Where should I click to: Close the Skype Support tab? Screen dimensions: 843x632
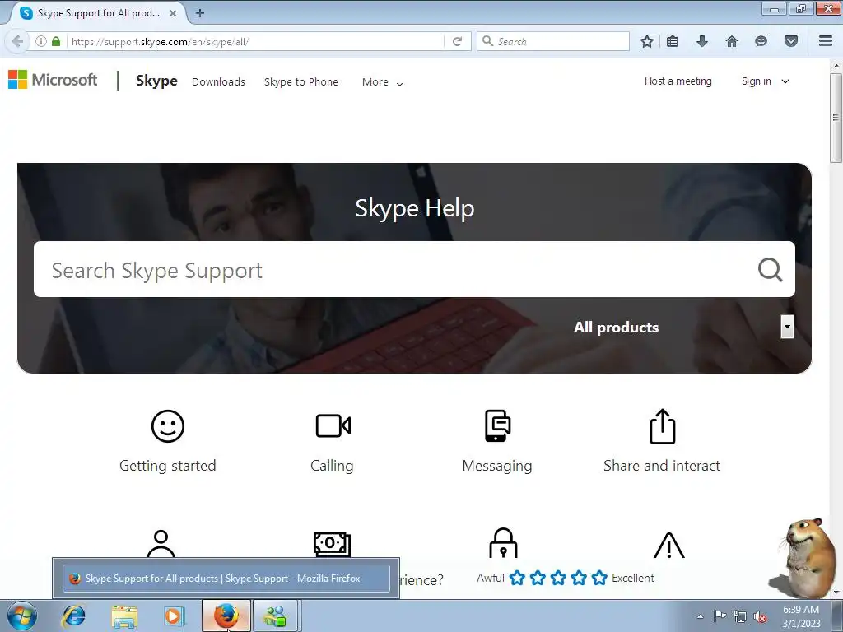coord(173,13)
